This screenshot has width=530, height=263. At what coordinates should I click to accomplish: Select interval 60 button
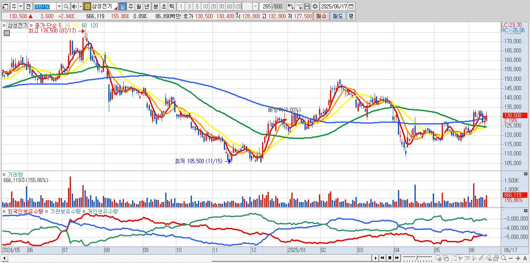click(229, 6)
